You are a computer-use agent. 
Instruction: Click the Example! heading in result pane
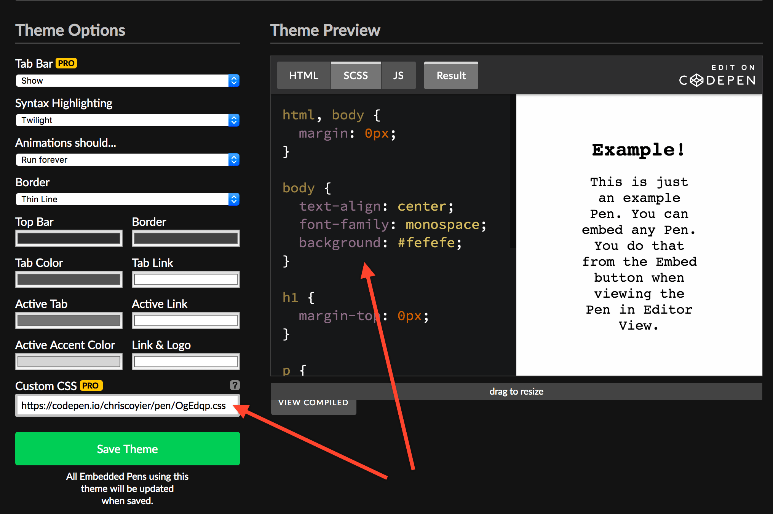pyautogui.click(x=639, y=150)
